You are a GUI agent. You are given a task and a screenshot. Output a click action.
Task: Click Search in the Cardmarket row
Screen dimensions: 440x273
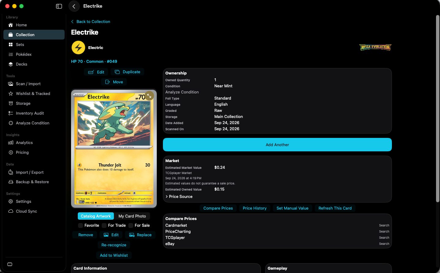384,225
